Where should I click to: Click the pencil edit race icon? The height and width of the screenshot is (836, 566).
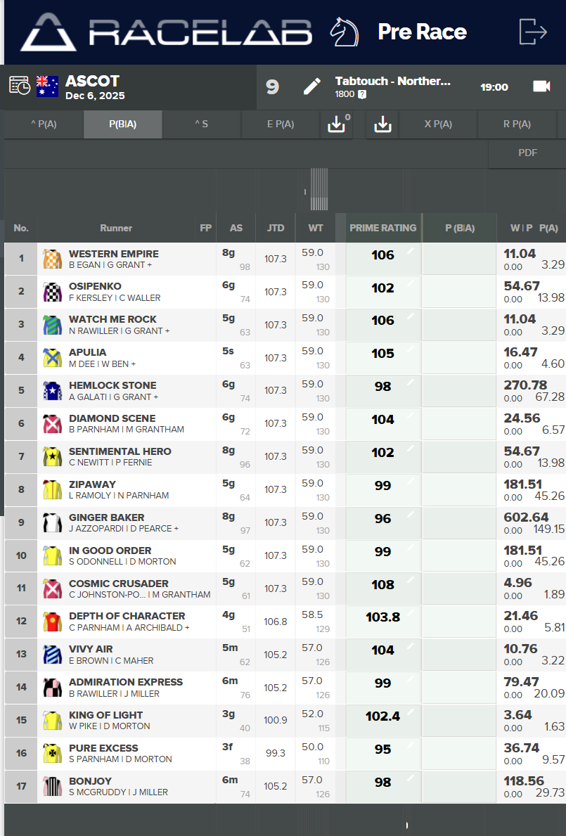pos(311,86)
